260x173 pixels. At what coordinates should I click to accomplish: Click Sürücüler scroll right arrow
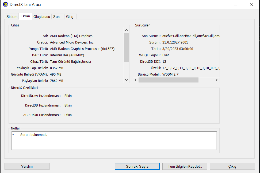217,80
